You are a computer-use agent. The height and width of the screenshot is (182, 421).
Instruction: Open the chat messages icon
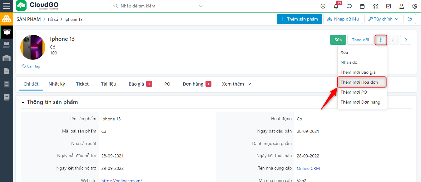[349, 6]
